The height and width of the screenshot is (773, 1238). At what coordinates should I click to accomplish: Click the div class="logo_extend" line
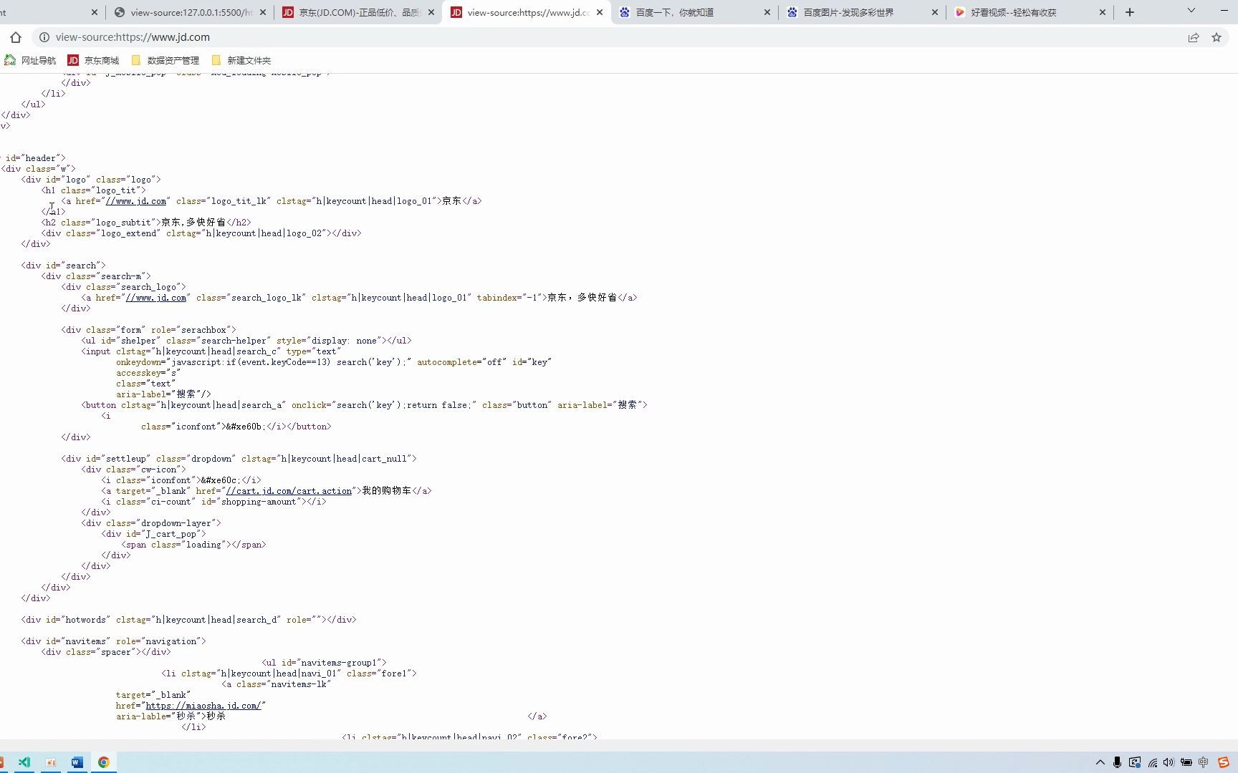pos(201,233)
